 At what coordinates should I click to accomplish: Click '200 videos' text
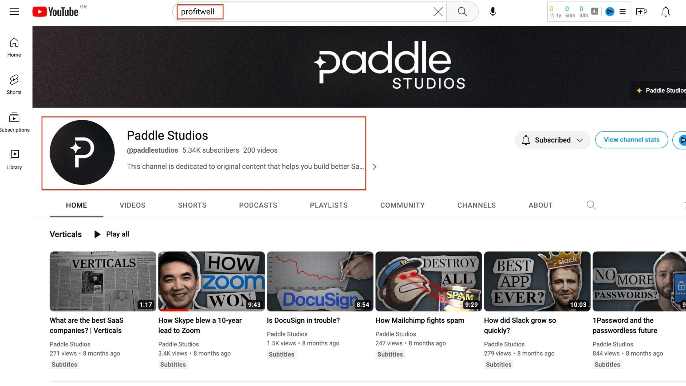[260, 150]
